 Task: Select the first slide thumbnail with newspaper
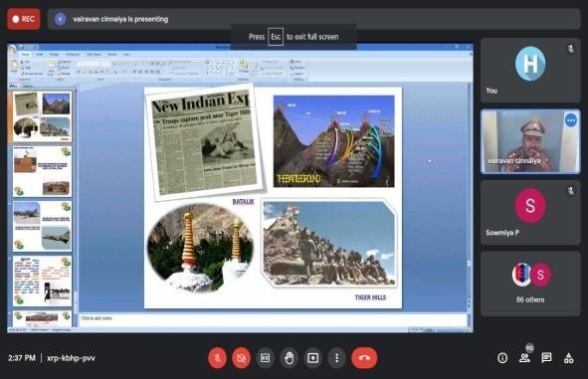point(42,116)
